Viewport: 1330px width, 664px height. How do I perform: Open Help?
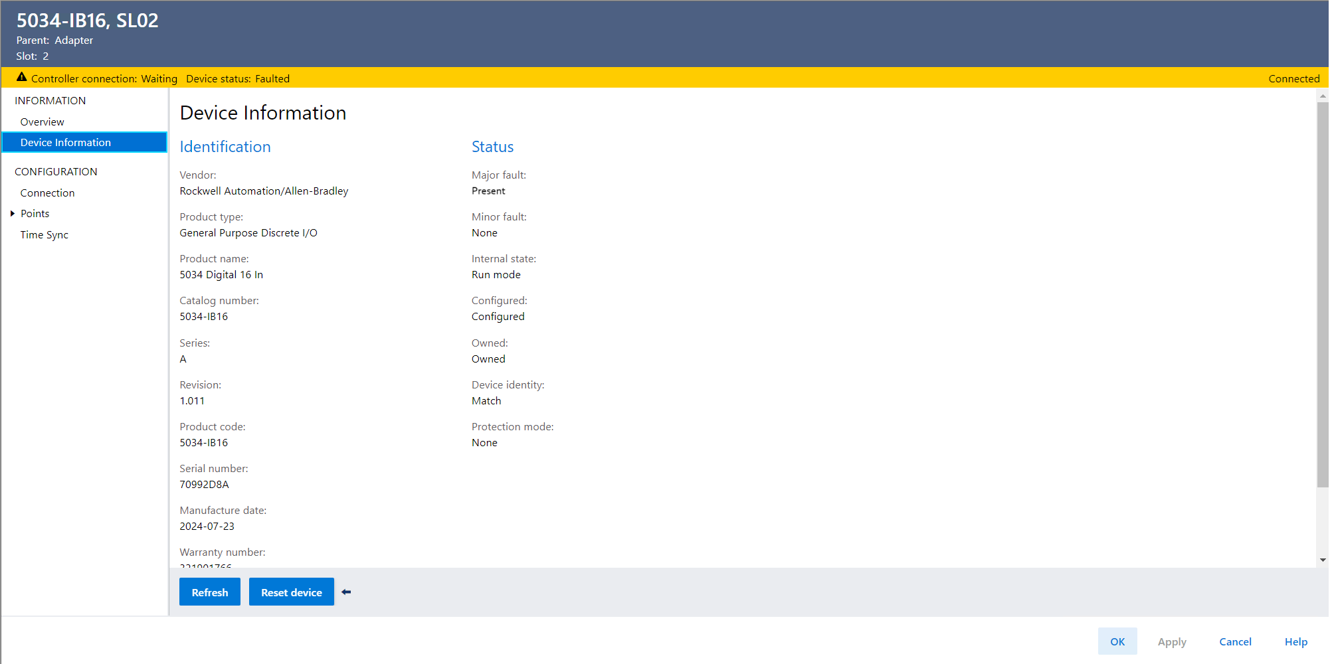pos(1295,641)
